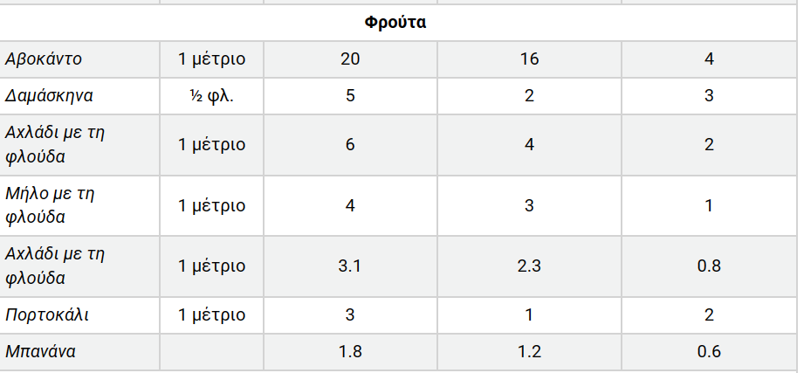Viewport: 804px width, 373px height.
Task: Click the Φρούτα section header
Action: pos(395,23)
